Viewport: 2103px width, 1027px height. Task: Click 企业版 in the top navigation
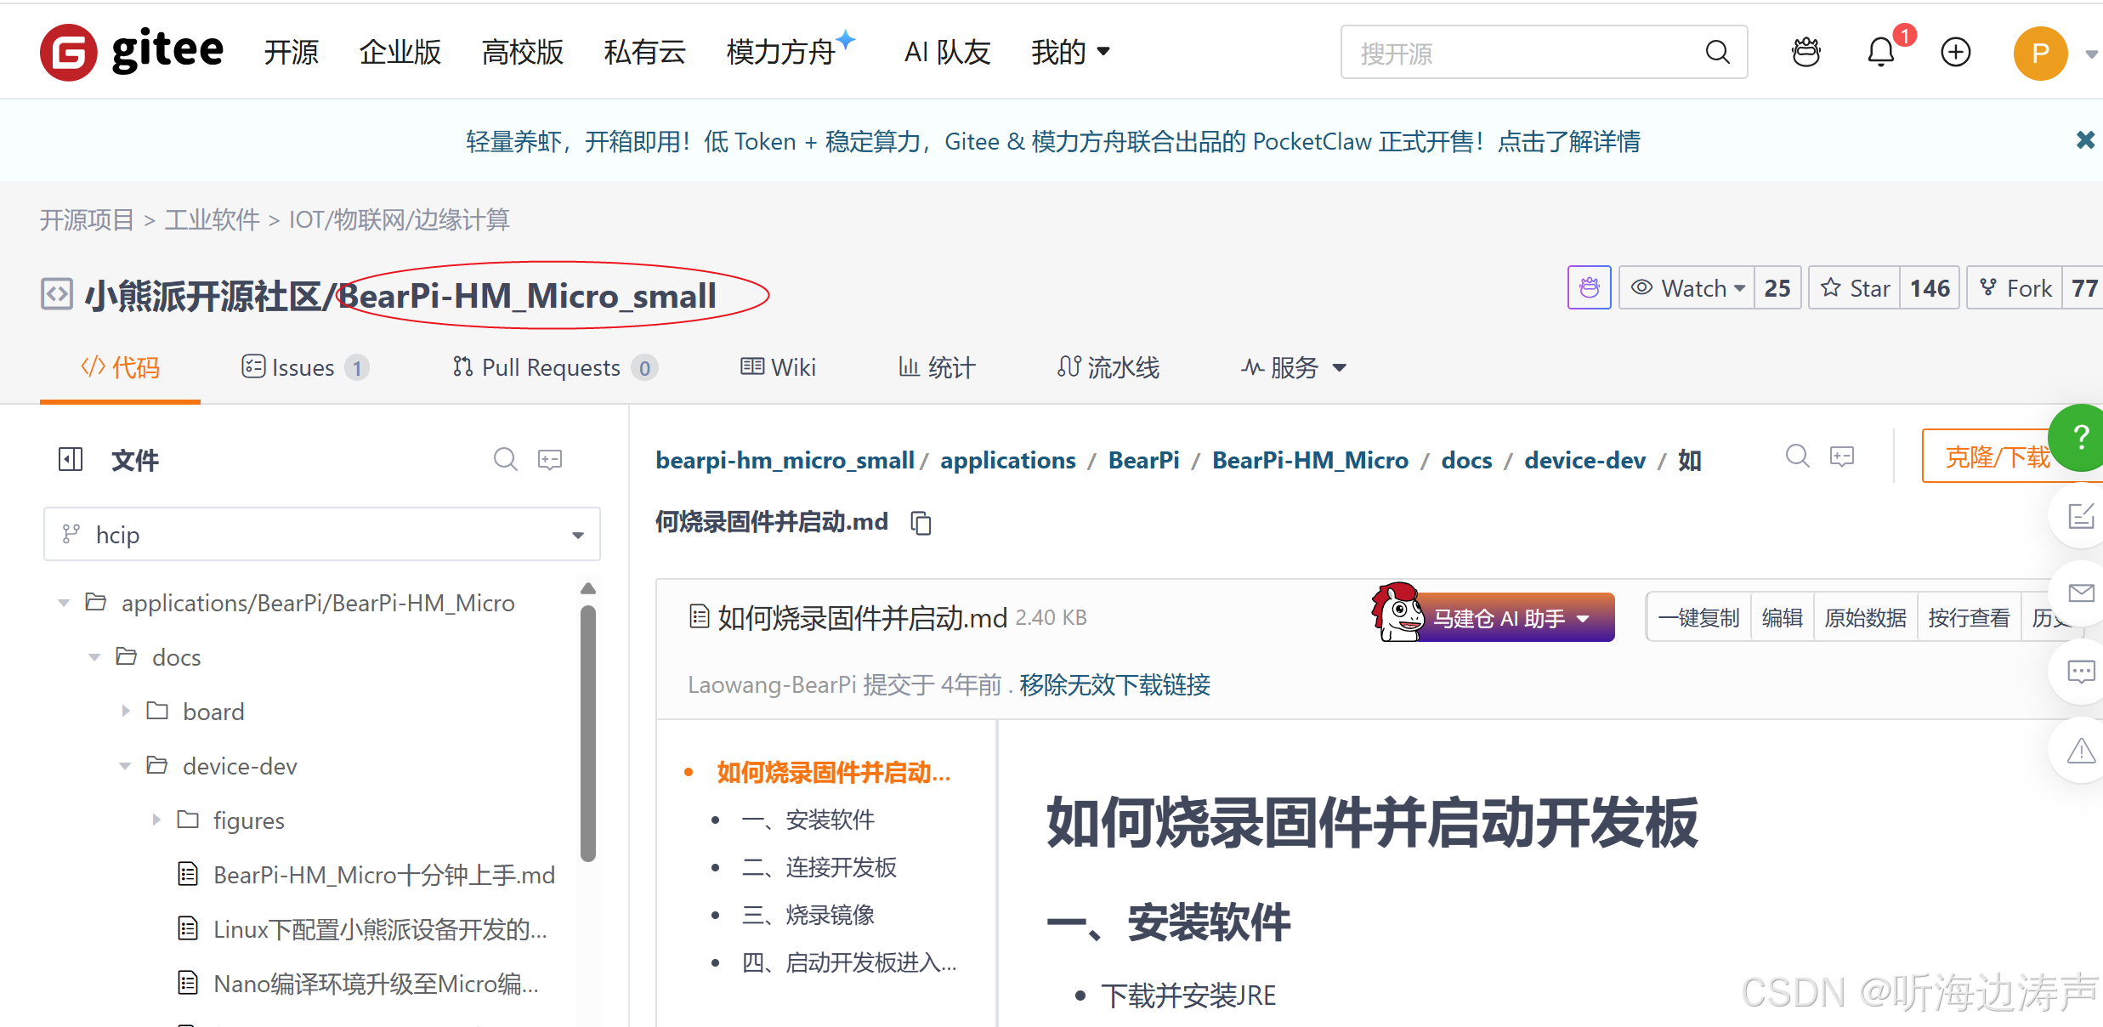pos(400,52)
